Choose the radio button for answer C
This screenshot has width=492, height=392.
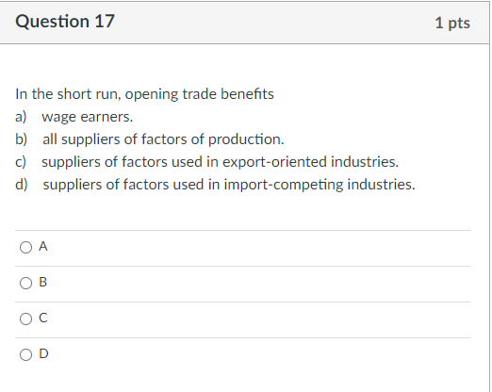(x=25, y=318)
